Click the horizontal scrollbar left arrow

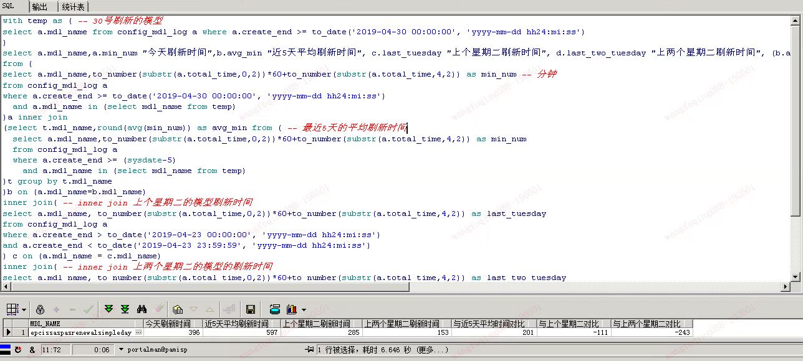[x=6, y=287]
